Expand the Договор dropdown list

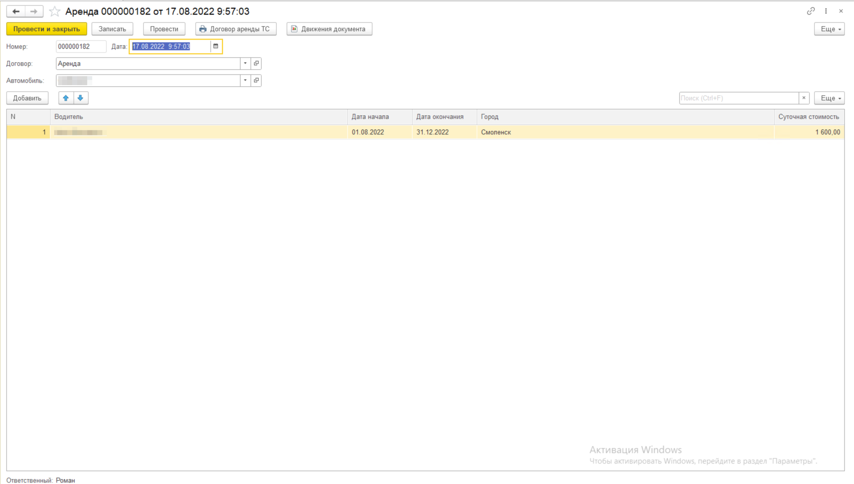(x=245, y=64)
